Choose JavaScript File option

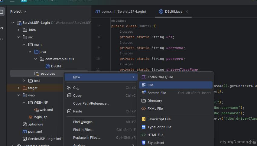(x=176, y=119)
